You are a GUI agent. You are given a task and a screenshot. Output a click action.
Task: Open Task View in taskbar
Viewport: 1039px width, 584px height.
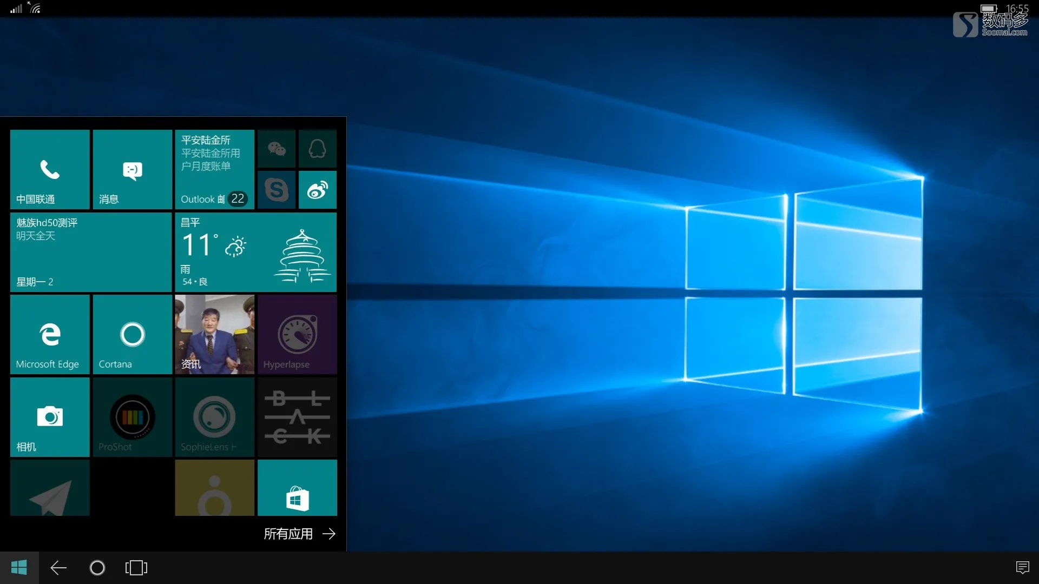point(136,568)
